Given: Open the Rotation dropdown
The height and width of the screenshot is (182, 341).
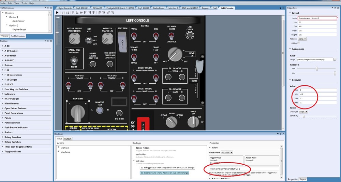Looking at the screenshot, I should coord(302,39).
